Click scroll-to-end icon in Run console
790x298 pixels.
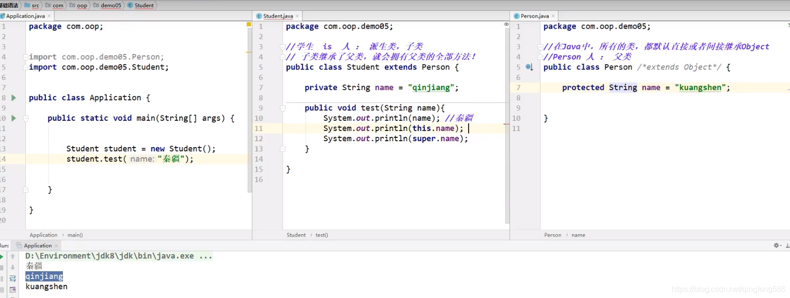(13, 290)
